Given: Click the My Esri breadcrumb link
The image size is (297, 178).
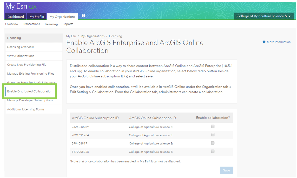Looking at the screenshot, I should coord(71,36).
